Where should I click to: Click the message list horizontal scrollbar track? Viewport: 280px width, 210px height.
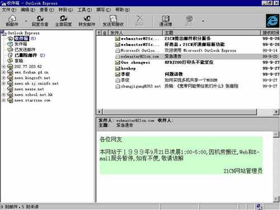point(266,112)
